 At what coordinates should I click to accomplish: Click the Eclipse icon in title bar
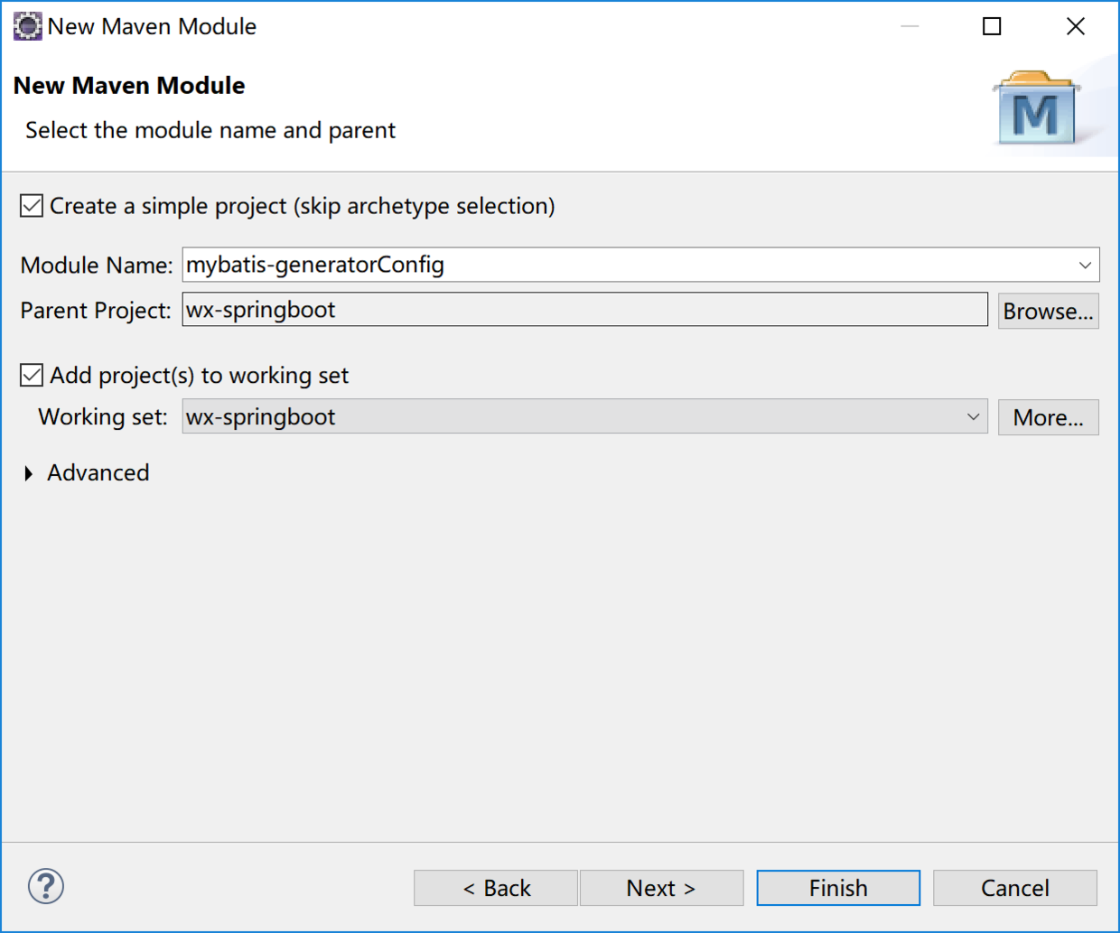tap(27, 26)
